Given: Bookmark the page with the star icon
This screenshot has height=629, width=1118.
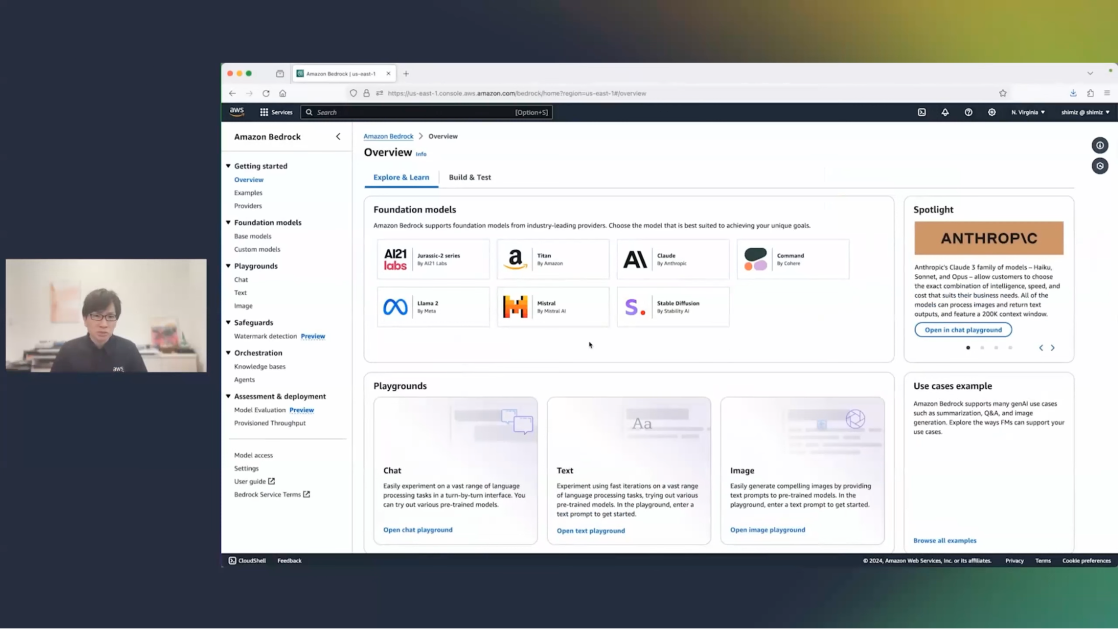Looking at the screenshot, I should coord(1003,93).
